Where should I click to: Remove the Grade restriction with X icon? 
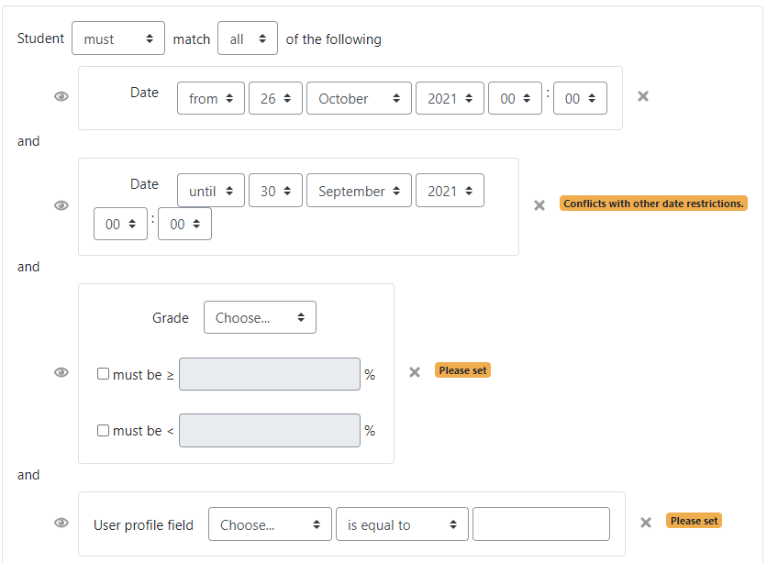coord(415,372)
